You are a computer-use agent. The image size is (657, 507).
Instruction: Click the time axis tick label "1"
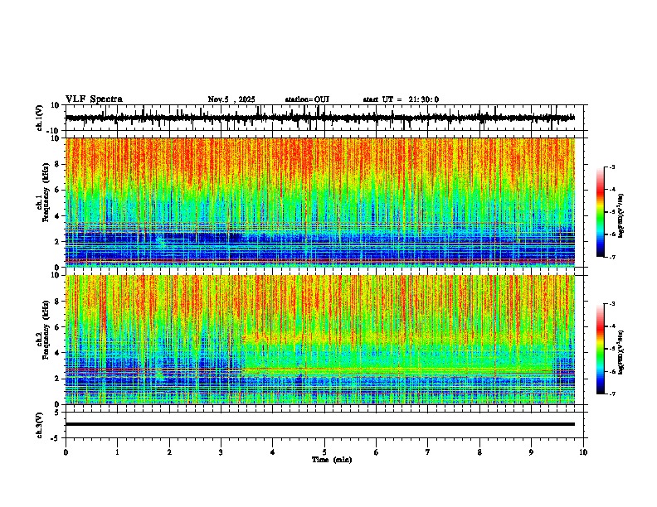117,452
